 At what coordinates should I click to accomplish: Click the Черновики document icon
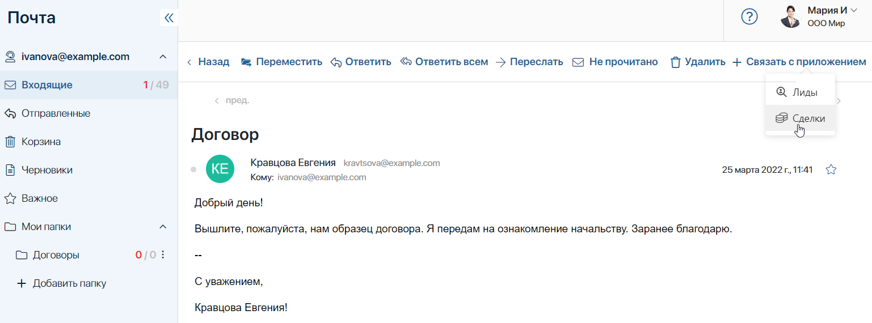point(10,170)
